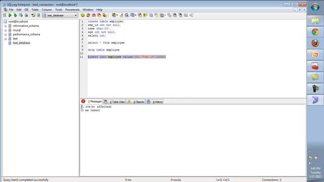Select root@localhost in object browser
Viewport: 324px width, 182px height.
(18, 21)
